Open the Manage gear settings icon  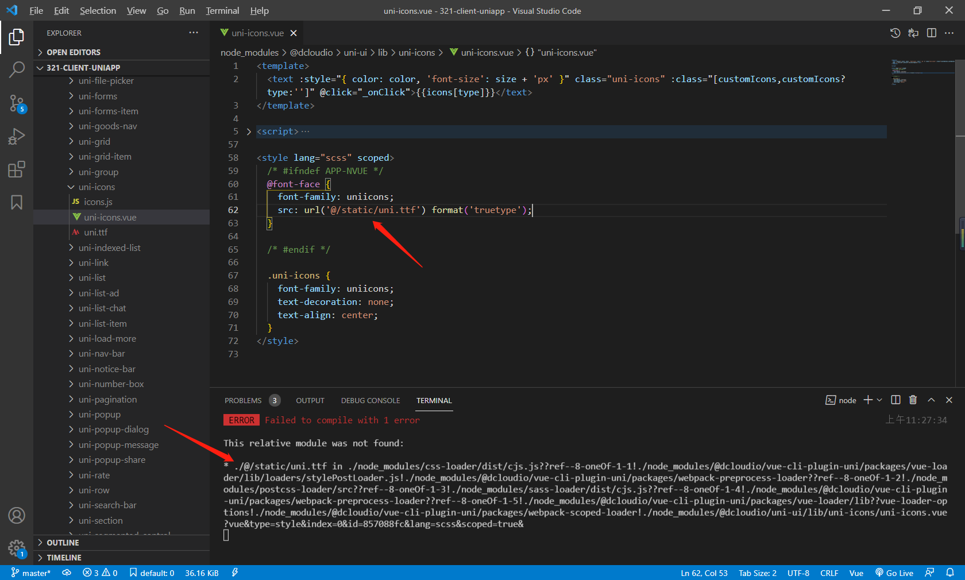17,548
